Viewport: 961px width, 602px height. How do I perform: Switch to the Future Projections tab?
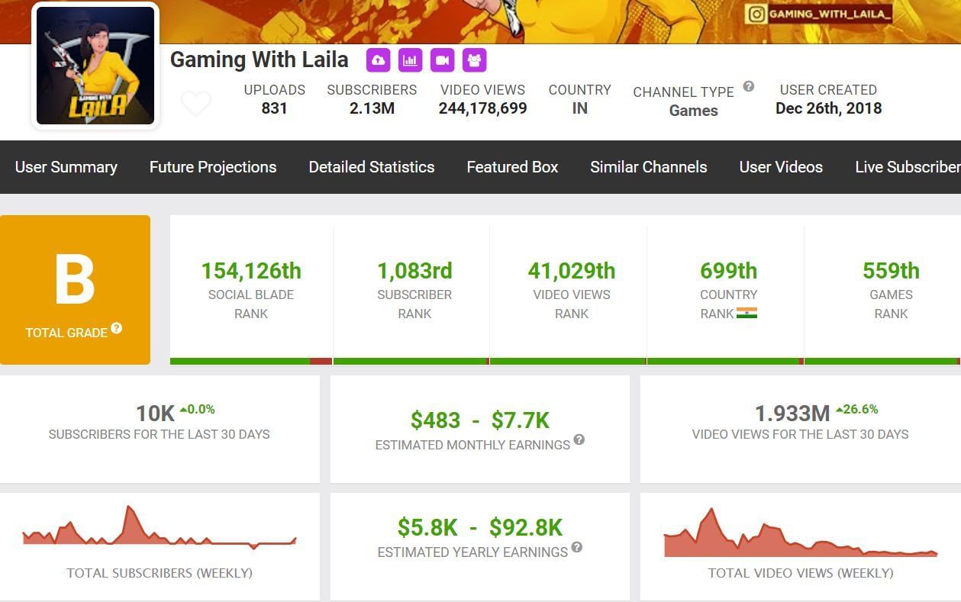(213, 167)
